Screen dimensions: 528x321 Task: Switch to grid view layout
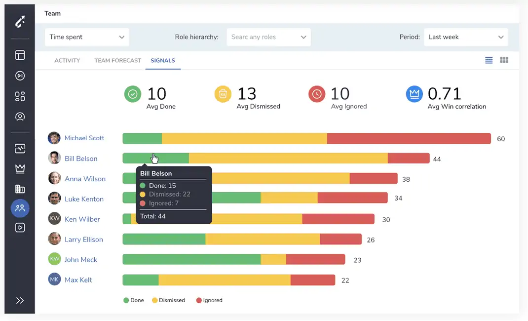click(x=504, y=60)
